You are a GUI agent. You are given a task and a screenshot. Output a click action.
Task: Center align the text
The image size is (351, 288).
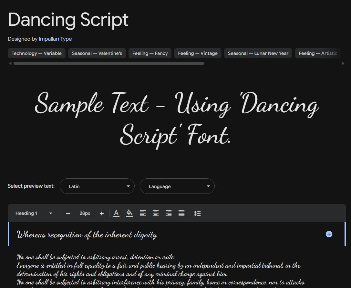[x=156, y=213]
